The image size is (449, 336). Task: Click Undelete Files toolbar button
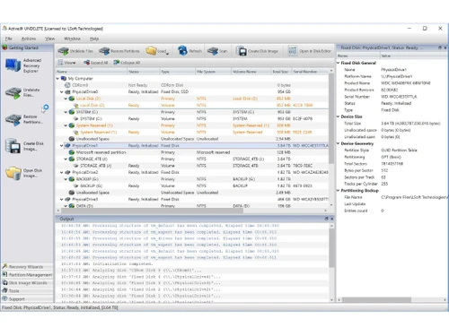(x=75, y=51)
